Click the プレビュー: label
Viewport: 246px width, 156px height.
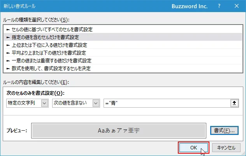pyautogui.click(x=17, y=131)
